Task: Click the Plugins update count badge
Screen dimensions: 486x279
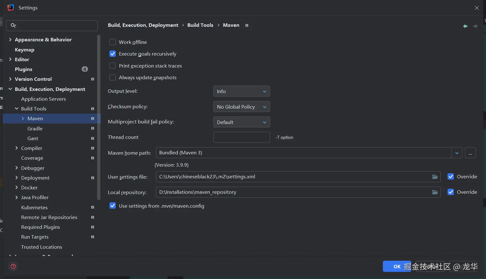Action: click(85, 69)
